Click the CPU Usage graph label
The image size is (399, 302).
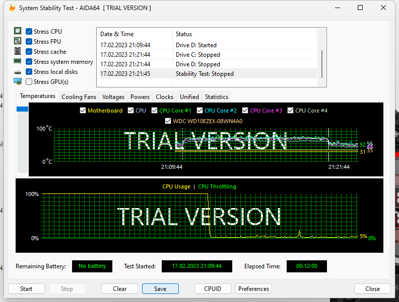[x=176, y=186]
